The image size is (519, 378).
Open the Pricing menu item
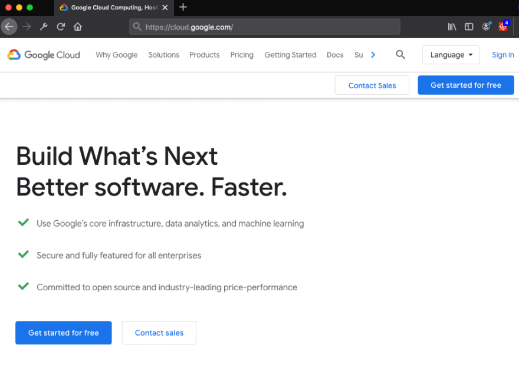[x=242, y=55]
